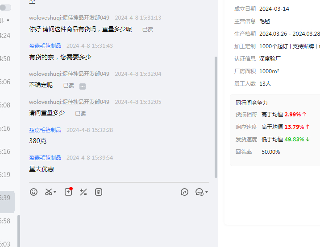
Task: Click 成立日期 value 2024-03-14
Action: (x=274, y=9)
